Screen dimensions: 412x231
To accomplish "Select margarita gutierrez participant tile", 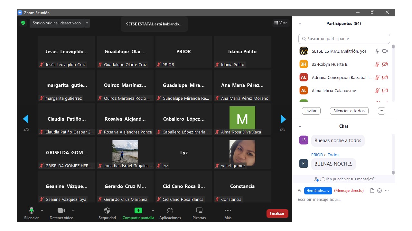I will pos(67,86).
